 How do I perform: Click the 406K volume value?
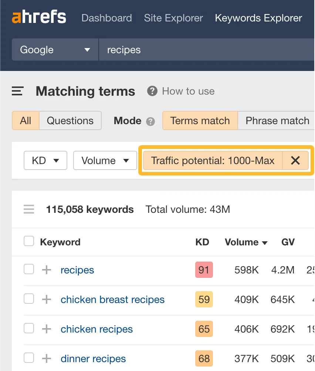click(247, 329)
